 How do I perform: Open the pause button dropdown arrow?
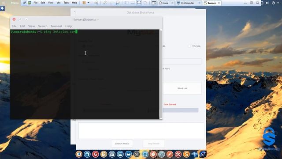[x=88, y=3]
